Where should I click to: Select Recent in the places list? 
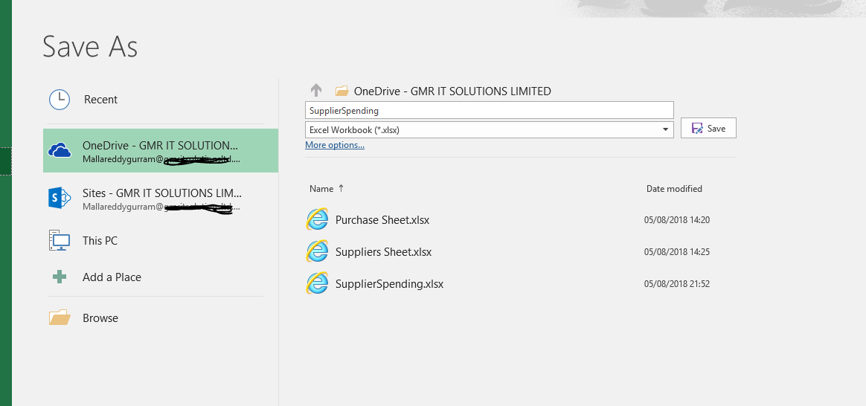(101, 100)
